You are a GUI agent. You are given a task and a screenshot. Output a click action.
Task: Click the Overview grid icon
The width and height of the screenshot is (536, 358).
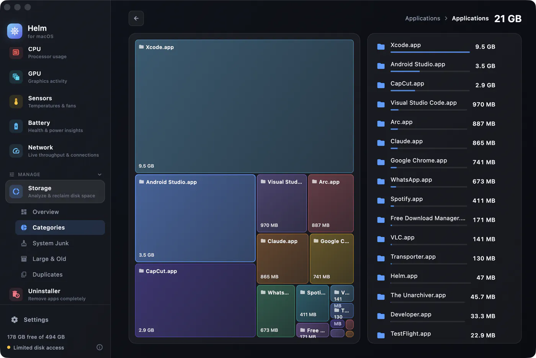(24, 212)
